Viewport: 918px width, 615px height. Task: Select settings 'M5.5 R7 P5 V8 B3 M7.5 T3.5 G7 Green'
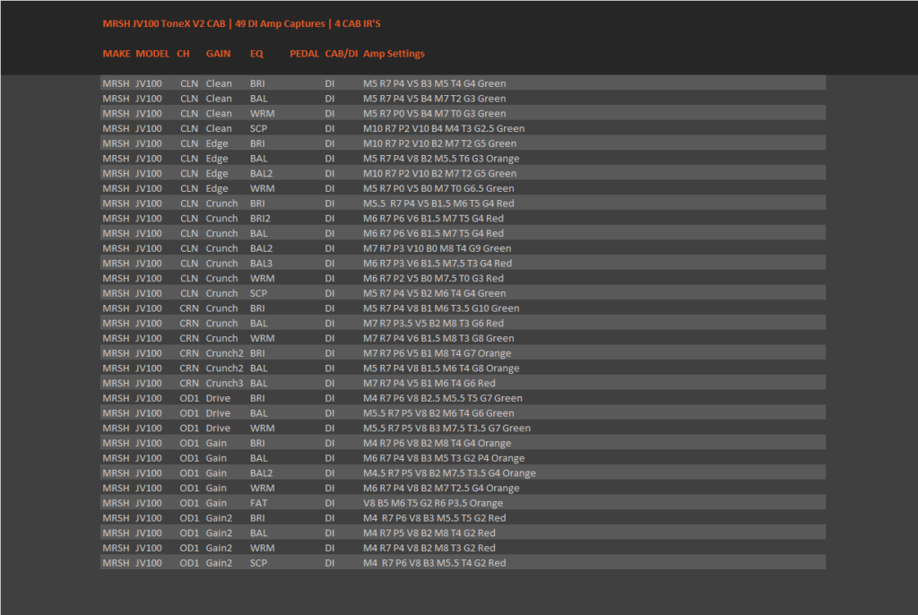click(446, 429)
